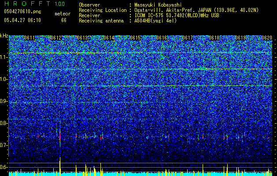Click the observer name Masayuki Kobayashi
Screen dimensions: 277x176
158,5
